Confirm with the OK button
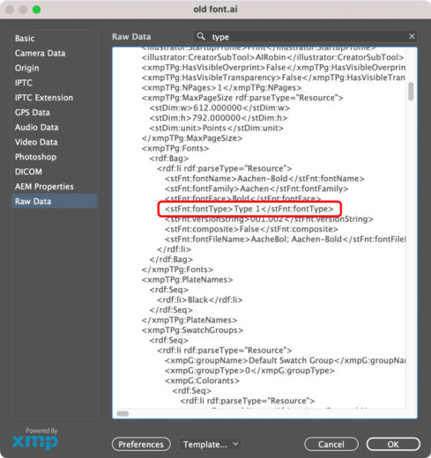The image size is (431, 458). tap(393, 444)
